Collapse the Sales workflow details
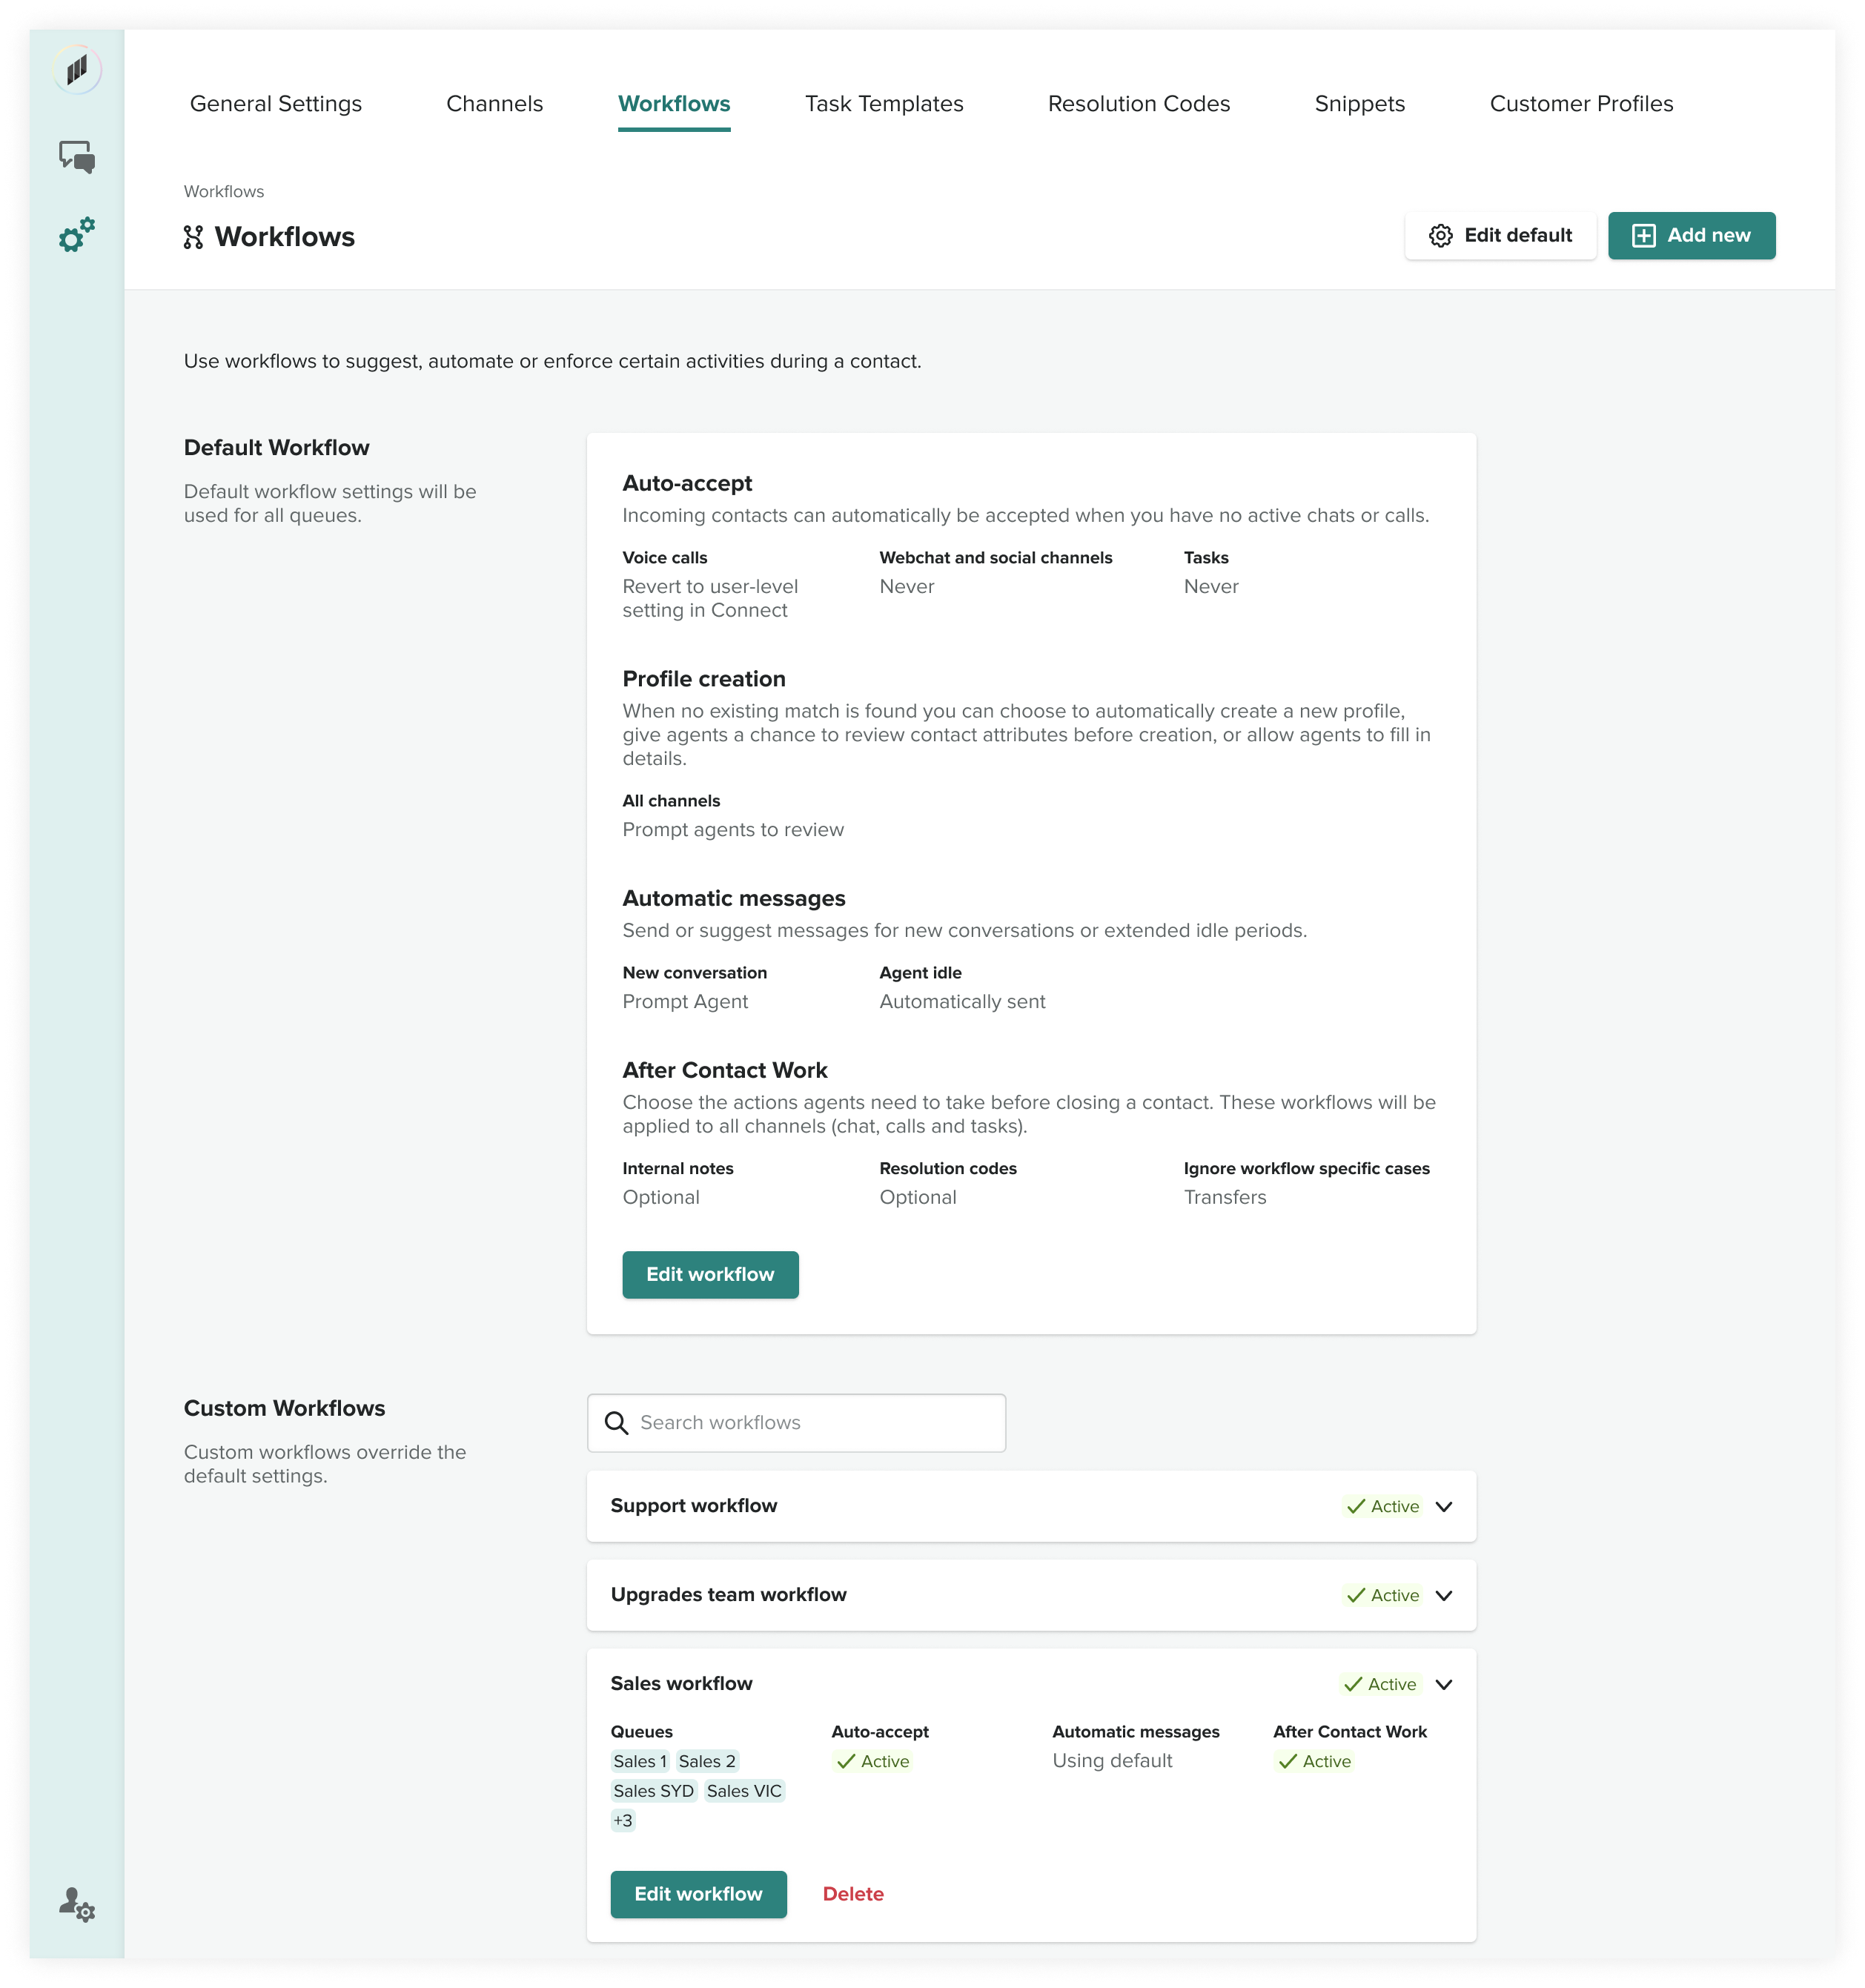Image resolution: width=1865 pixels, height=1988 pixels. click(x=1443, y=1684)
